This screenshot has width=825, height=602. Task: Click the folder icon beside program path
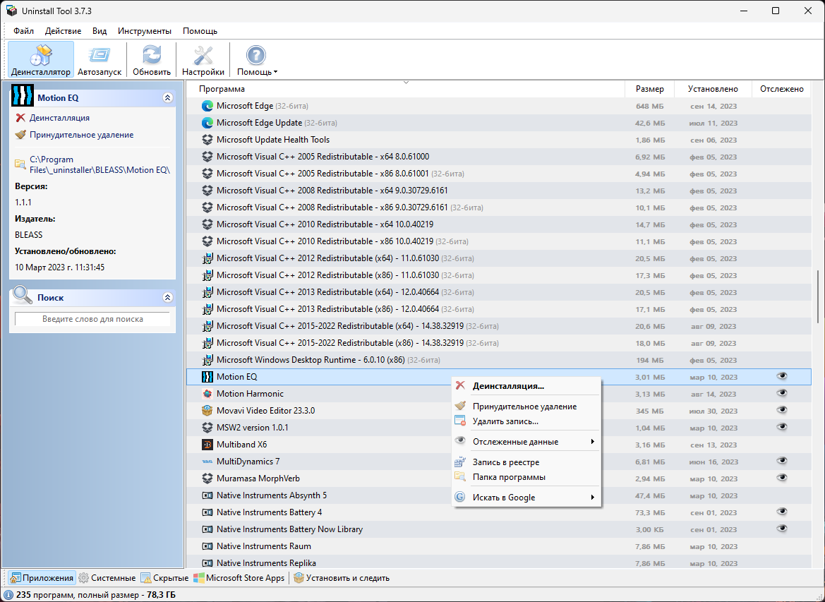pos(20,164)
